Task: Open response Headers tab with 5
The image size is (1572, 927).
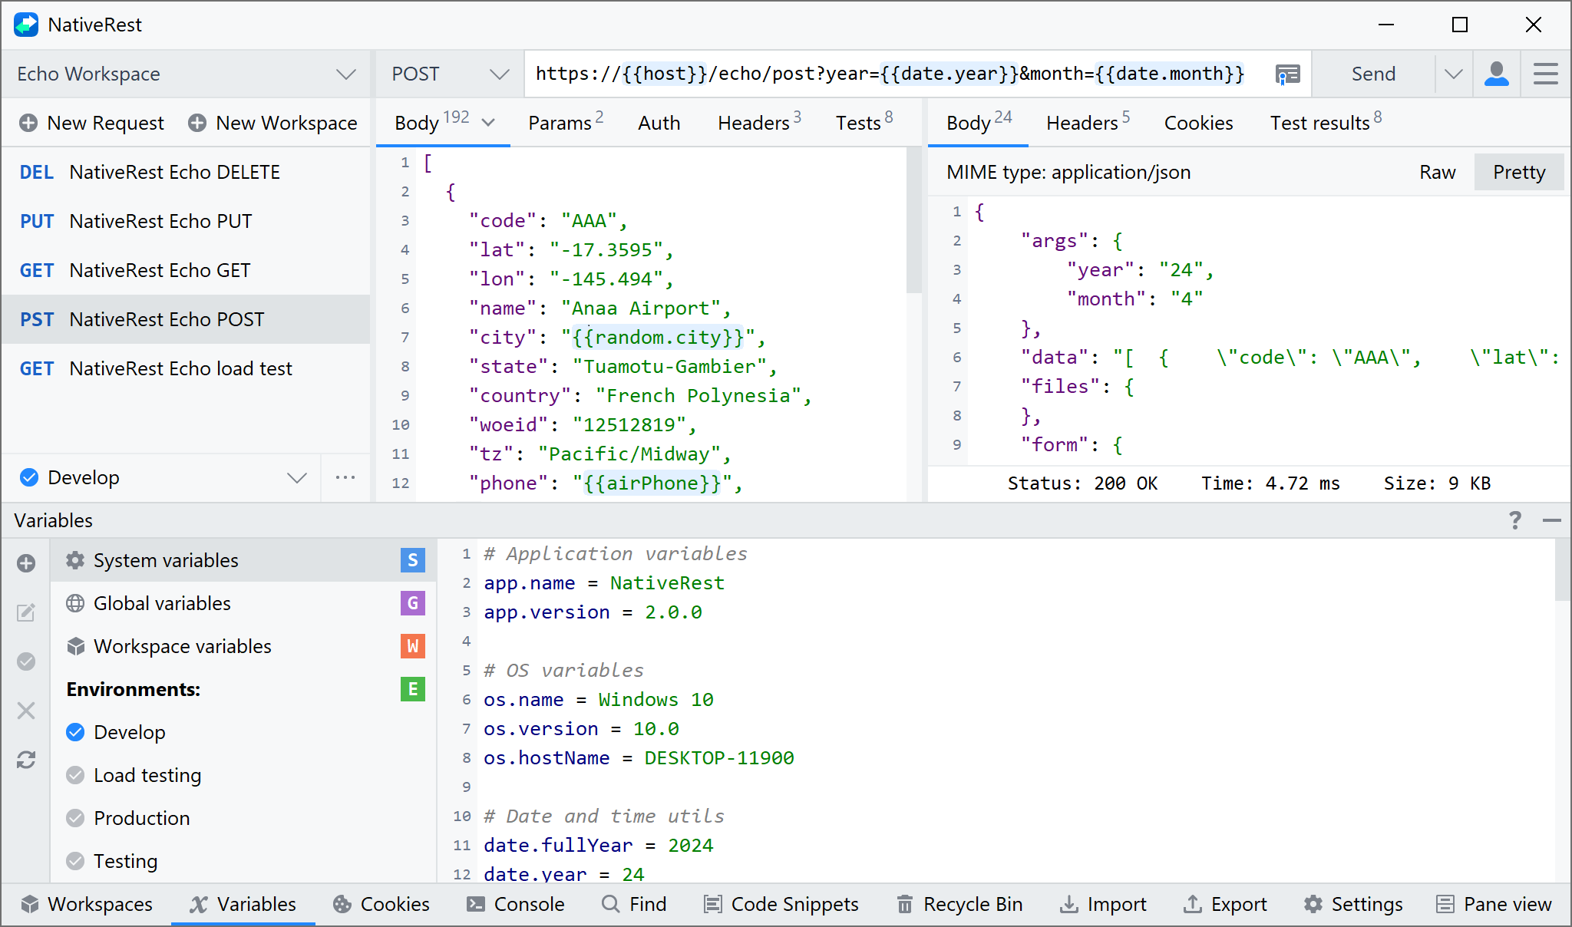Action: (x=1088, y=123)
